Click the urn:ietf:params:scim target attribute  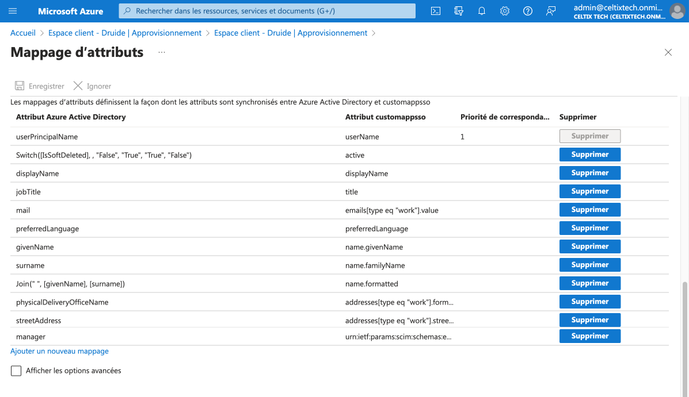click(x=398, y=337)
